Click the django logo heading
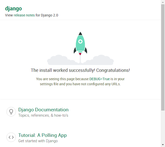The height and width of the screenshot is (147, 165). tap(13, 9)
